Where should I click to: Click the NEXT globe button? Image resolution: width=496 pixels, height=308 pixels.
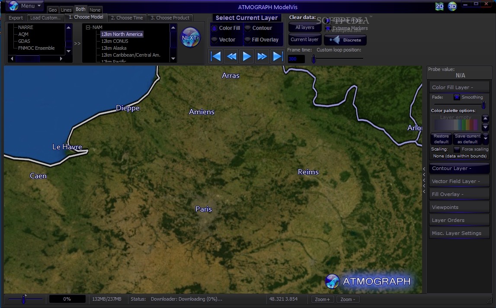pyautogui.click(x=190, y=38)
